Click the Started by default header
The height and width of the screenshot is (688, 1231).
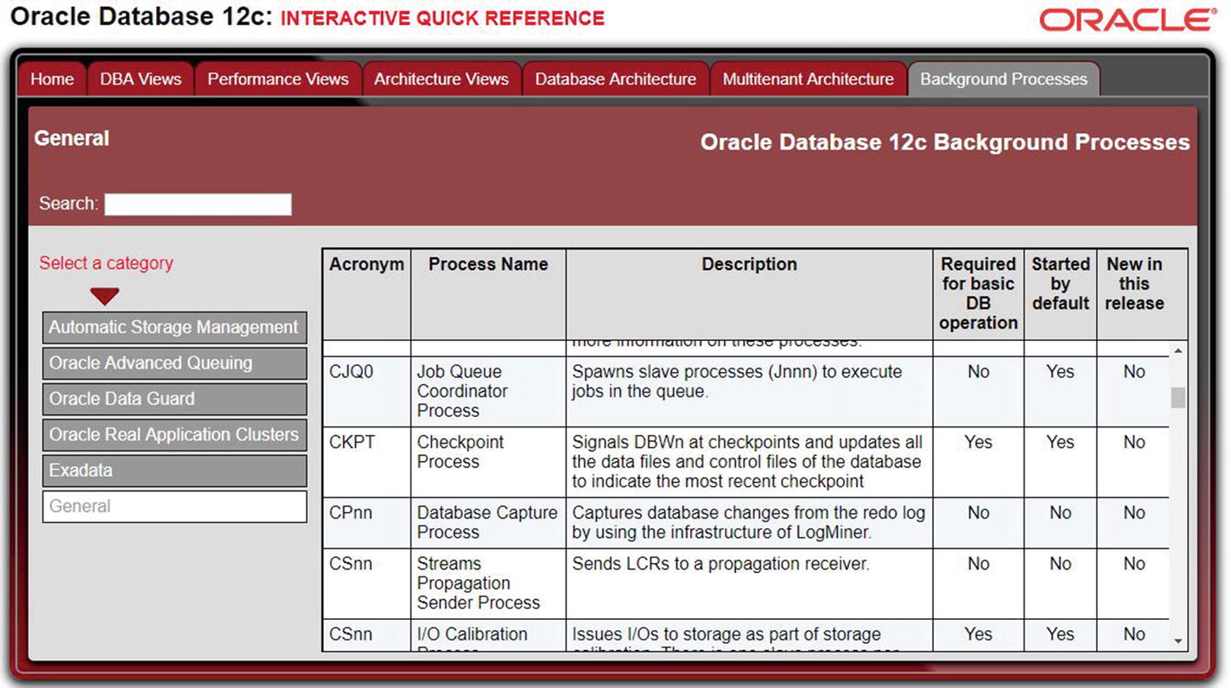[1060, 294]
